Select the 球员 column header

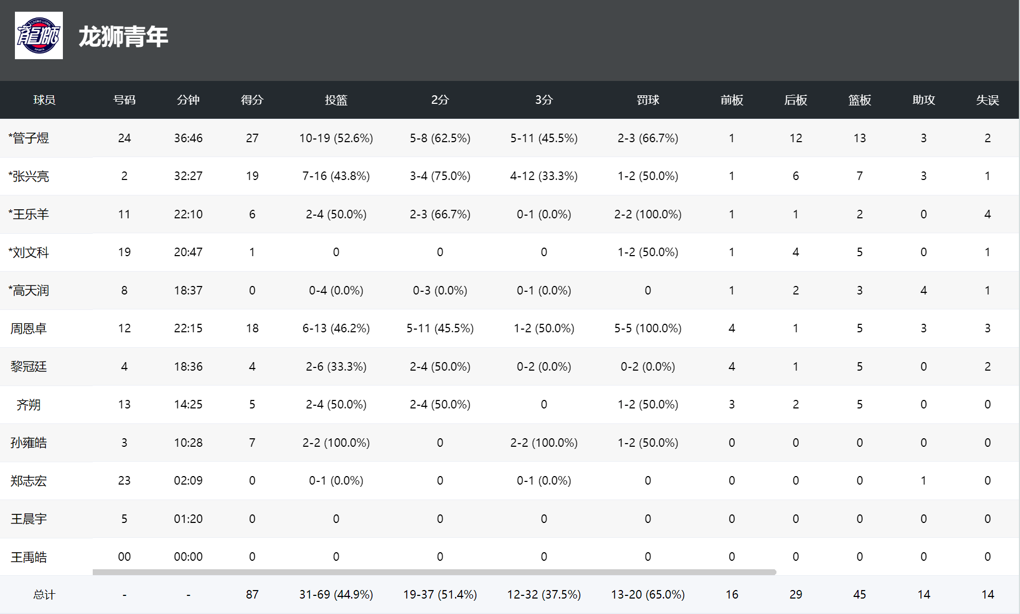pyautogui.click(x=44, y=100)
